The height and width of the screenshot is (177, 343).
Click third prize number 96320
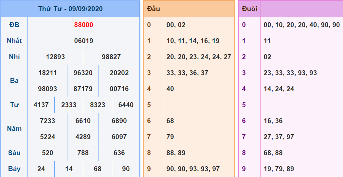pyautogui.click(x=83, y=73)
